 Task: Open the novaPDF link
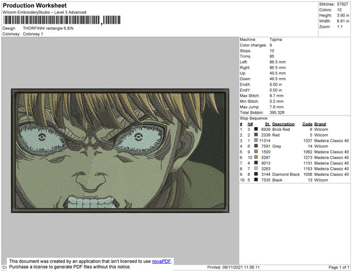click(x=161, y=261)
